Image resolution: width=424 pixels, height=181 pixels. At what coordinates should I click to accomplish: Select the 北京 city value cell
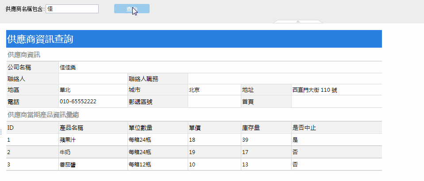click(194, 90)
